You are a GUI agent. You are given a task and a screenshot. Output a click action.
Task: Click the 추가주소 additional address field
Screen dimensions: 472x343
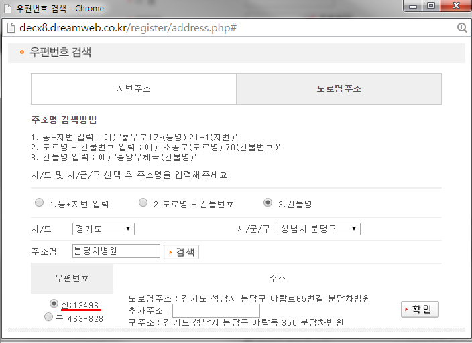(216, 310)
